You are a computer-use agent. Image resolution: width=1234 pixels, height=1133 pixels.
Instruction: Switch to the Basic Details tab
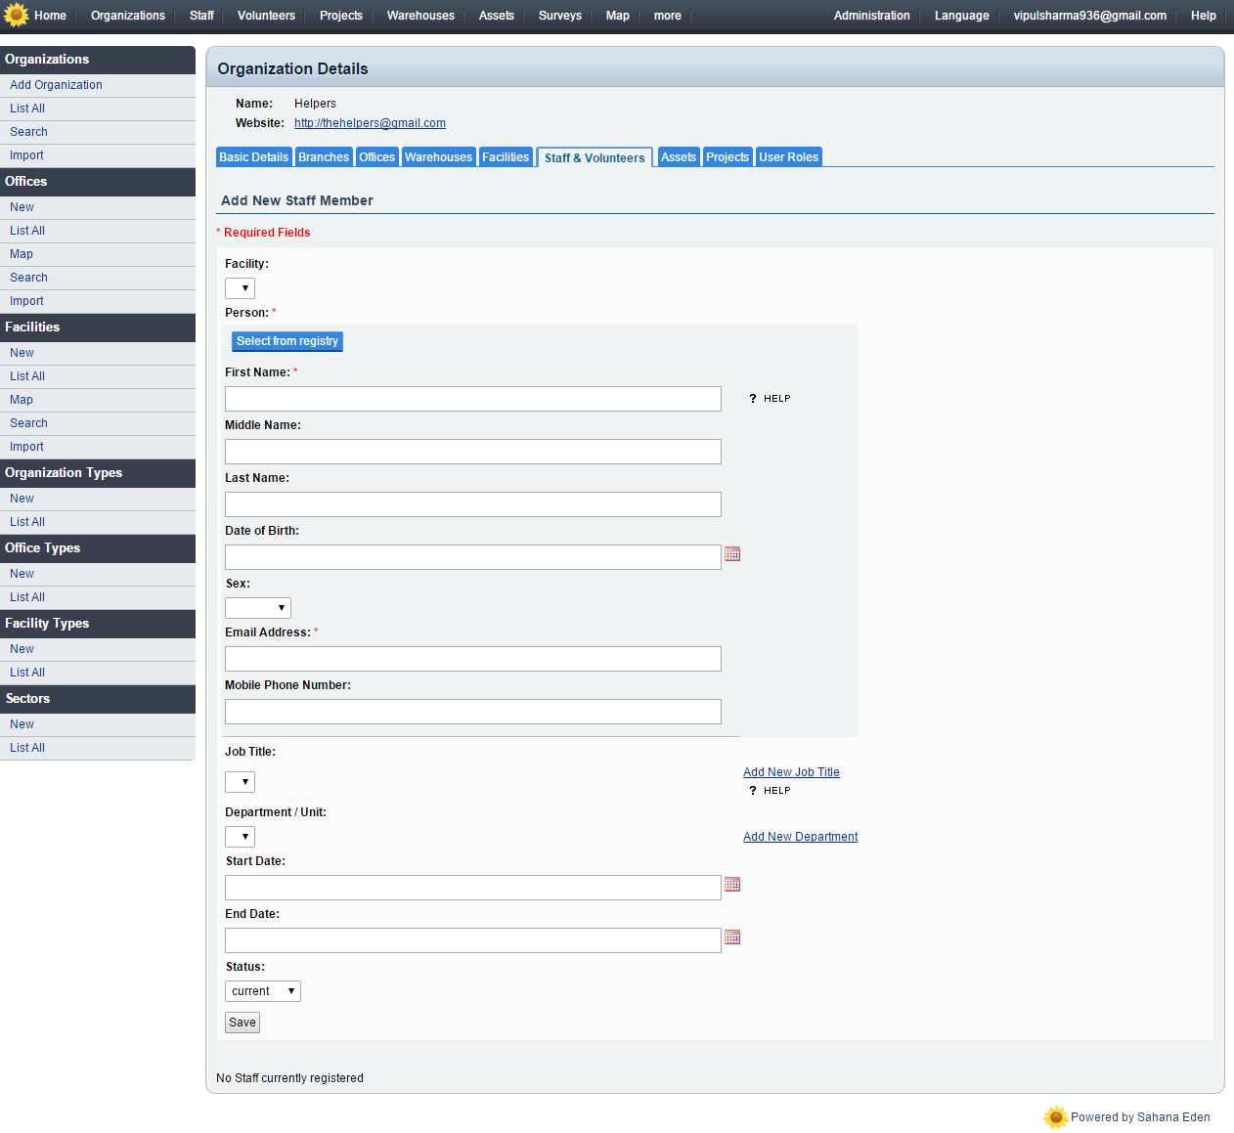[253, 157]
